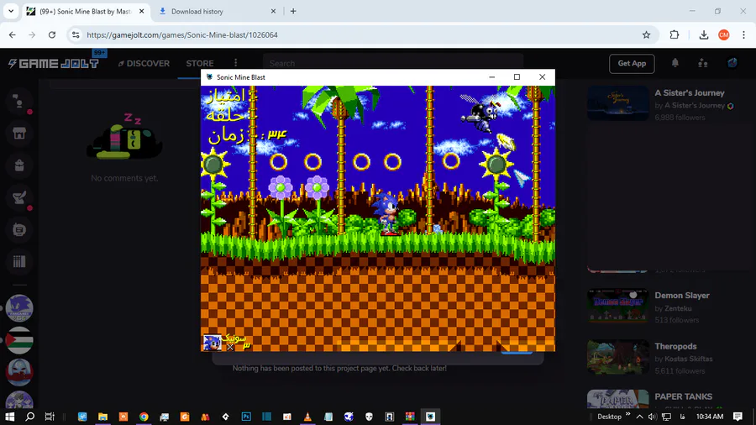Open Chrome extensions puzzle icon
Screen dimensions: 756x425
click(x=674, y=34)
